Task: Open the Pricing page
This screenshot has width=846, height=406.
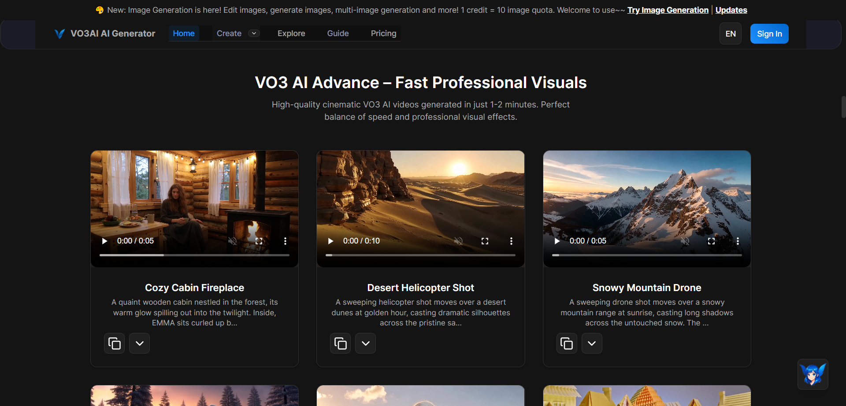Action: 384,33
